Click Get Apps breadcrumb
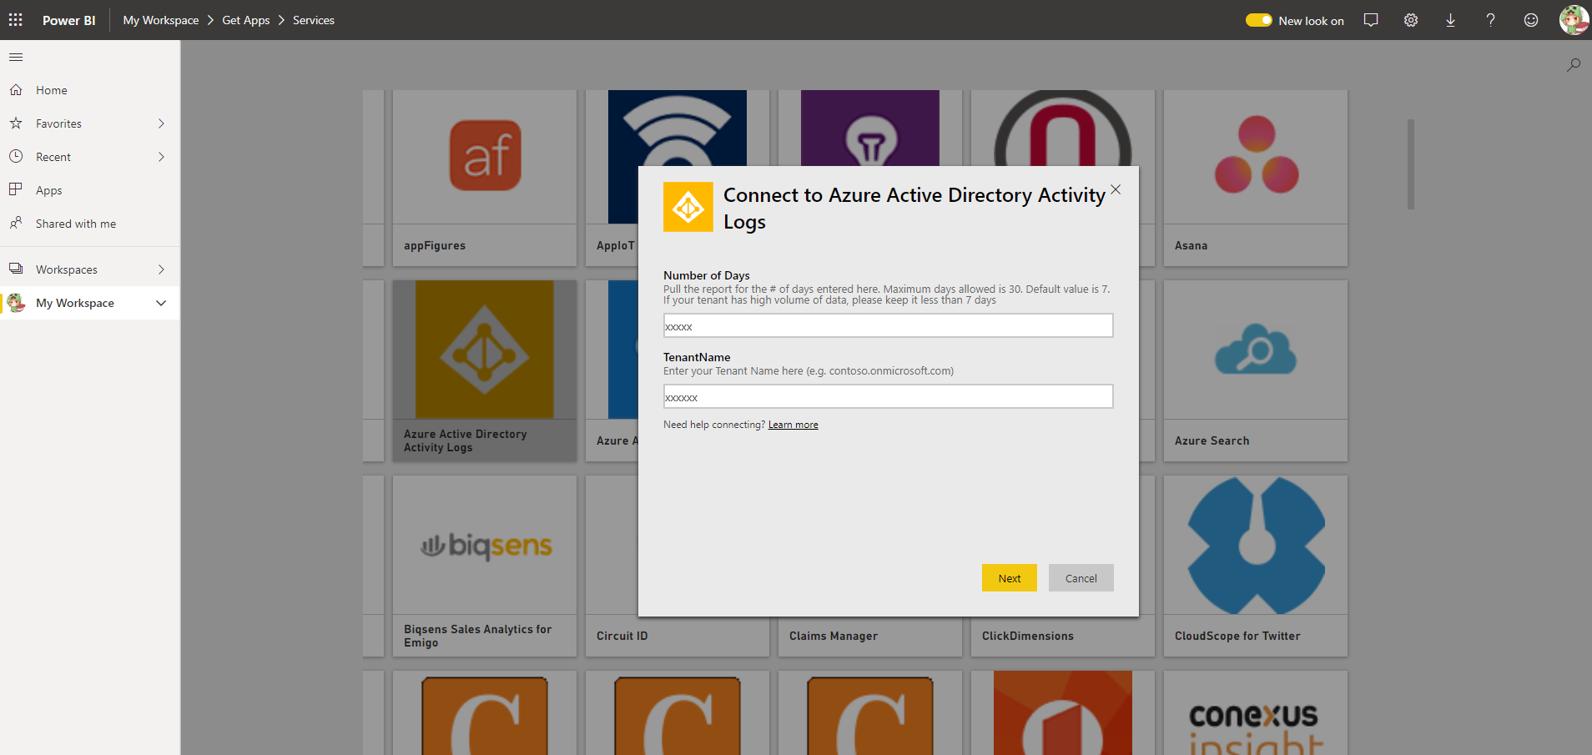The width and height of the screenshot is (1592, 755). tap(246, 20)
